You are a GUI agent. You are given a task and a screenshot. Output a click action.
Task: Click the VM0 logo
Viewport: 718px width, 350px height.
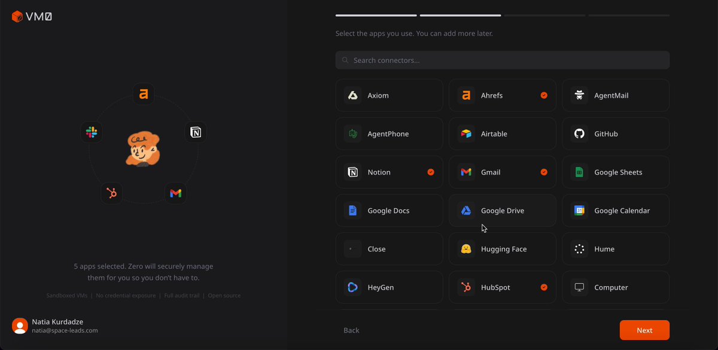(32, 17)
